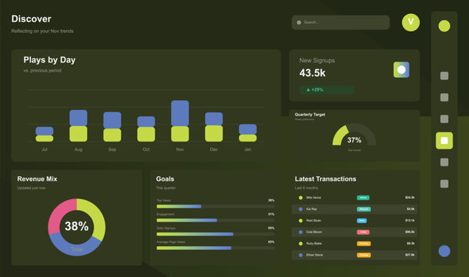Click the amount in Mila Vance's row
Viewport: 469px width, 277px height.
click(410, 198)
